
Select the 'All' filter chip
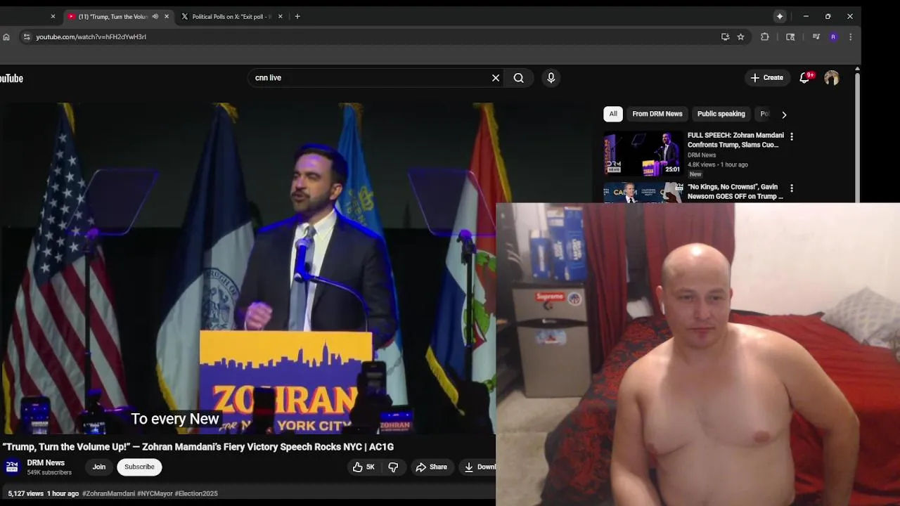coord(613,114)
